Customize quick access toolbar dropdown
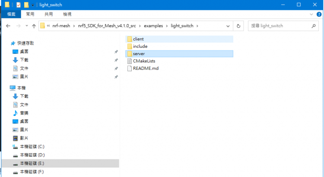Viewport: 324px width, 177px height. tap(33, 5)
